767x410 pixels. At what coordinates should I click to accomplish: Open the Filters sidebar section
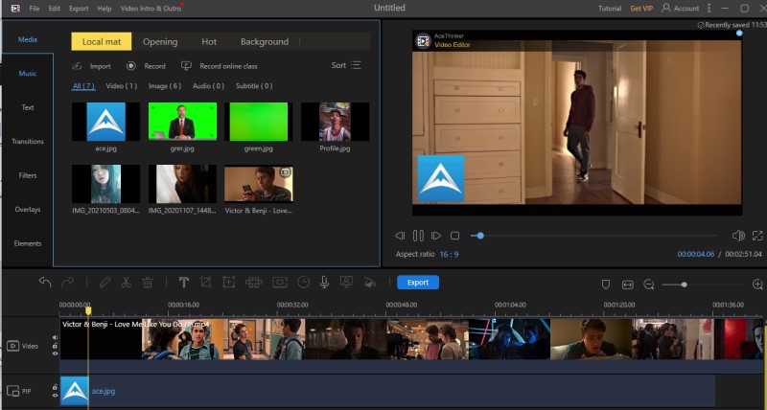tap(28, 175)
